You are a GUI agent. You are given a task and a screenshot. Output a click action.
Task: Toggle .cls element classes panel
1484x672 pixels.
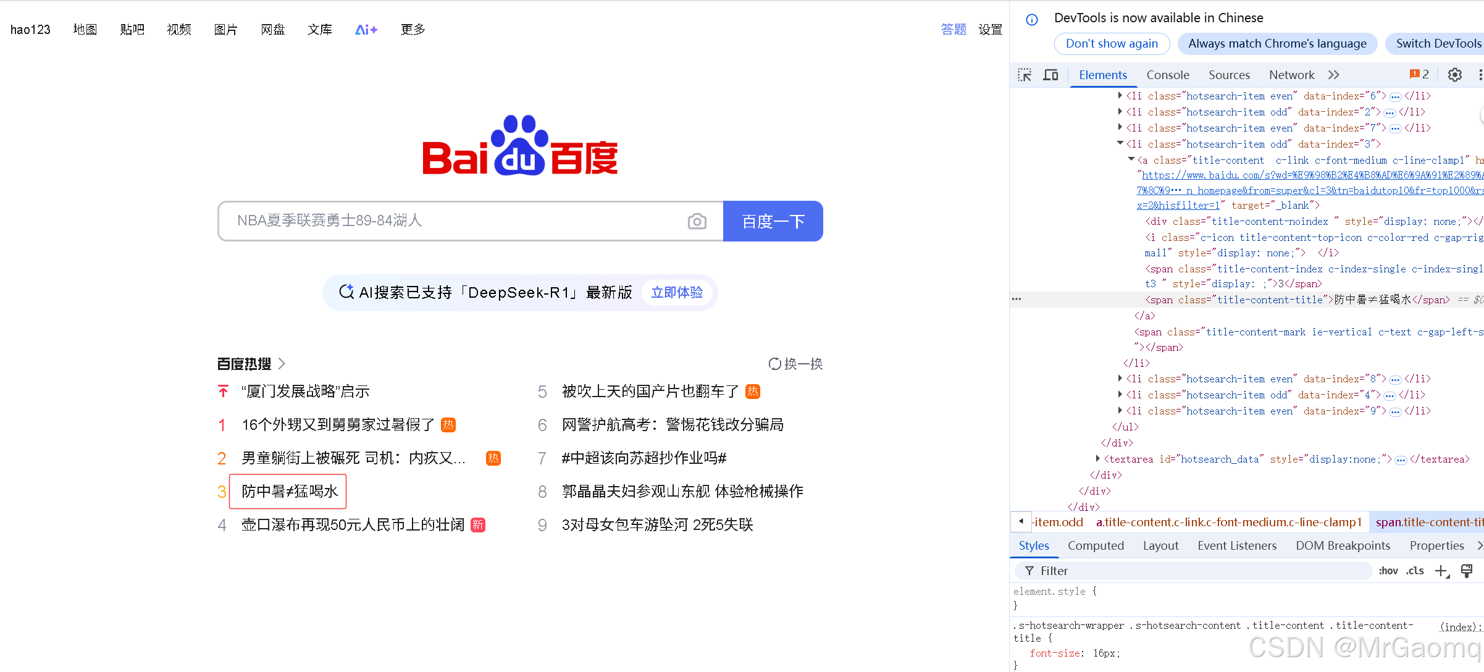click(x=1415, y=571)
